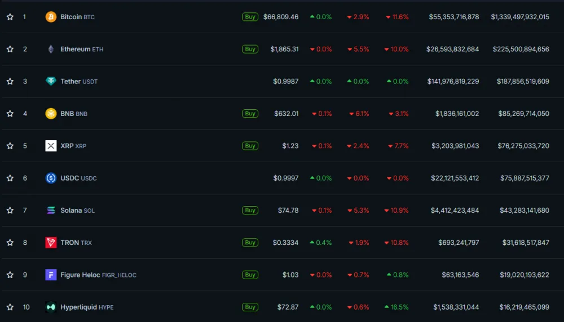Click Solana price $74.78
The height and width of the screenshot is (322, 564).
tap(288, 211)
